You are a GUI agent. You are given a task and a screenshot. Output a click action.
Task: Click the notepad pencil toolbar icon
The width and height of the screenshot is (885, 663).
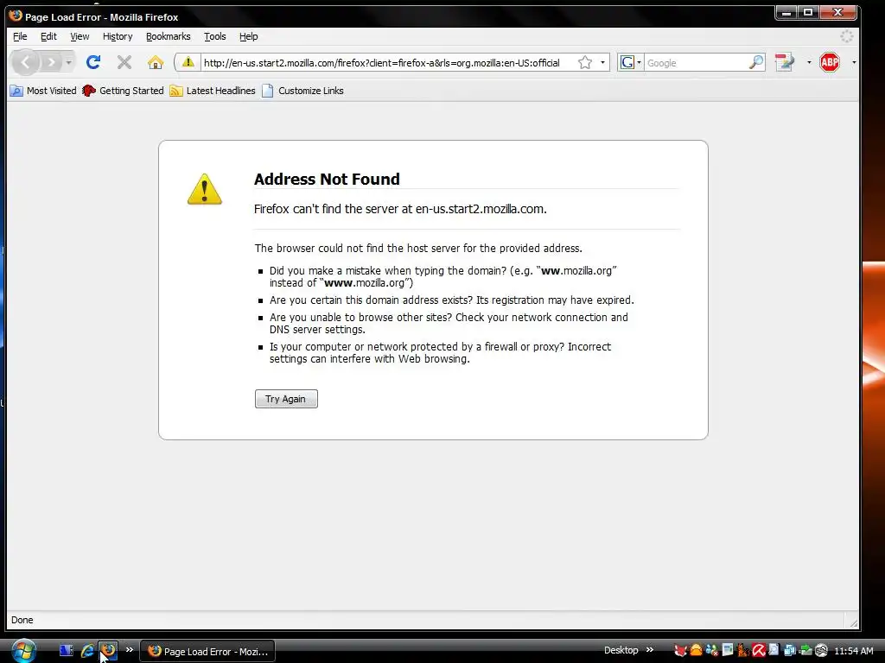tap(785, 62)
